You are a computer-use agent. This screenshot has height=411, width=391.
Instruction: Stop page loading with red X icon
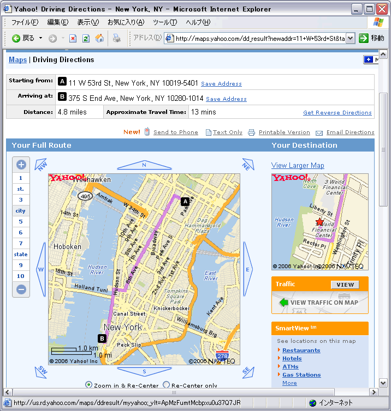(73, 39)
